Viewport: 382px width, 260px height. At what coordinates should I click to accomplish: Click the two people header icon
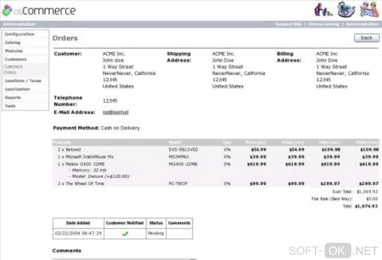[370, 9]
